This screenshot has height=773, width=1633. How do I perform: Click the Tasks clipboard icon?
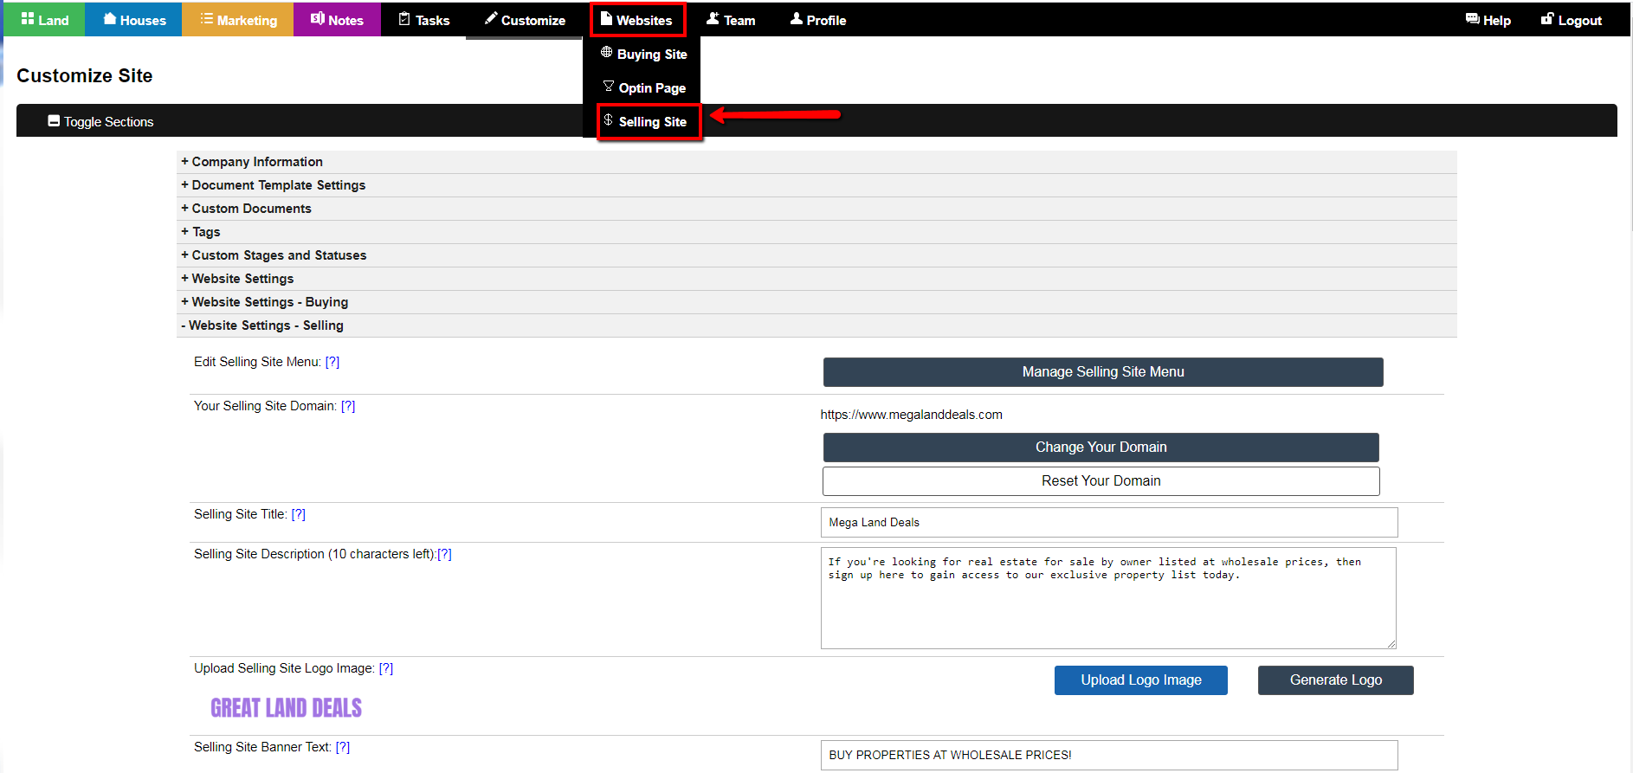click(404, 19)
